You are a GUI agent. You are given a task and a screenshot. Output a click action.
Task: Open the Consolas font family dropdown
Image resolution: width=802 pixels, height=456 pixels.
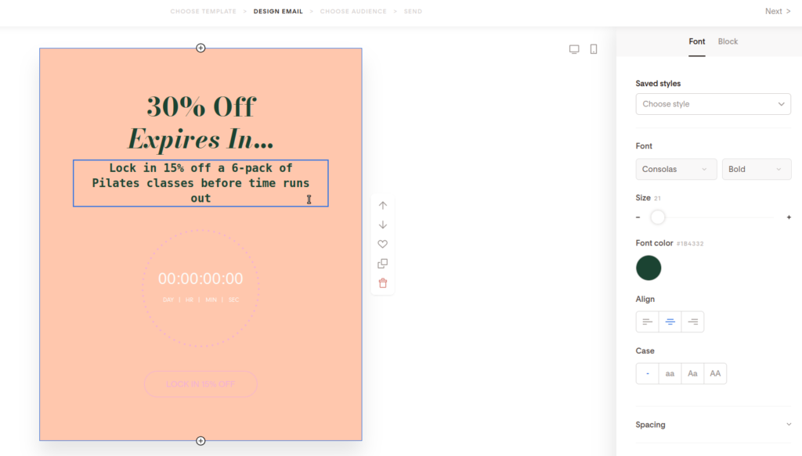(x=676, y=170)
